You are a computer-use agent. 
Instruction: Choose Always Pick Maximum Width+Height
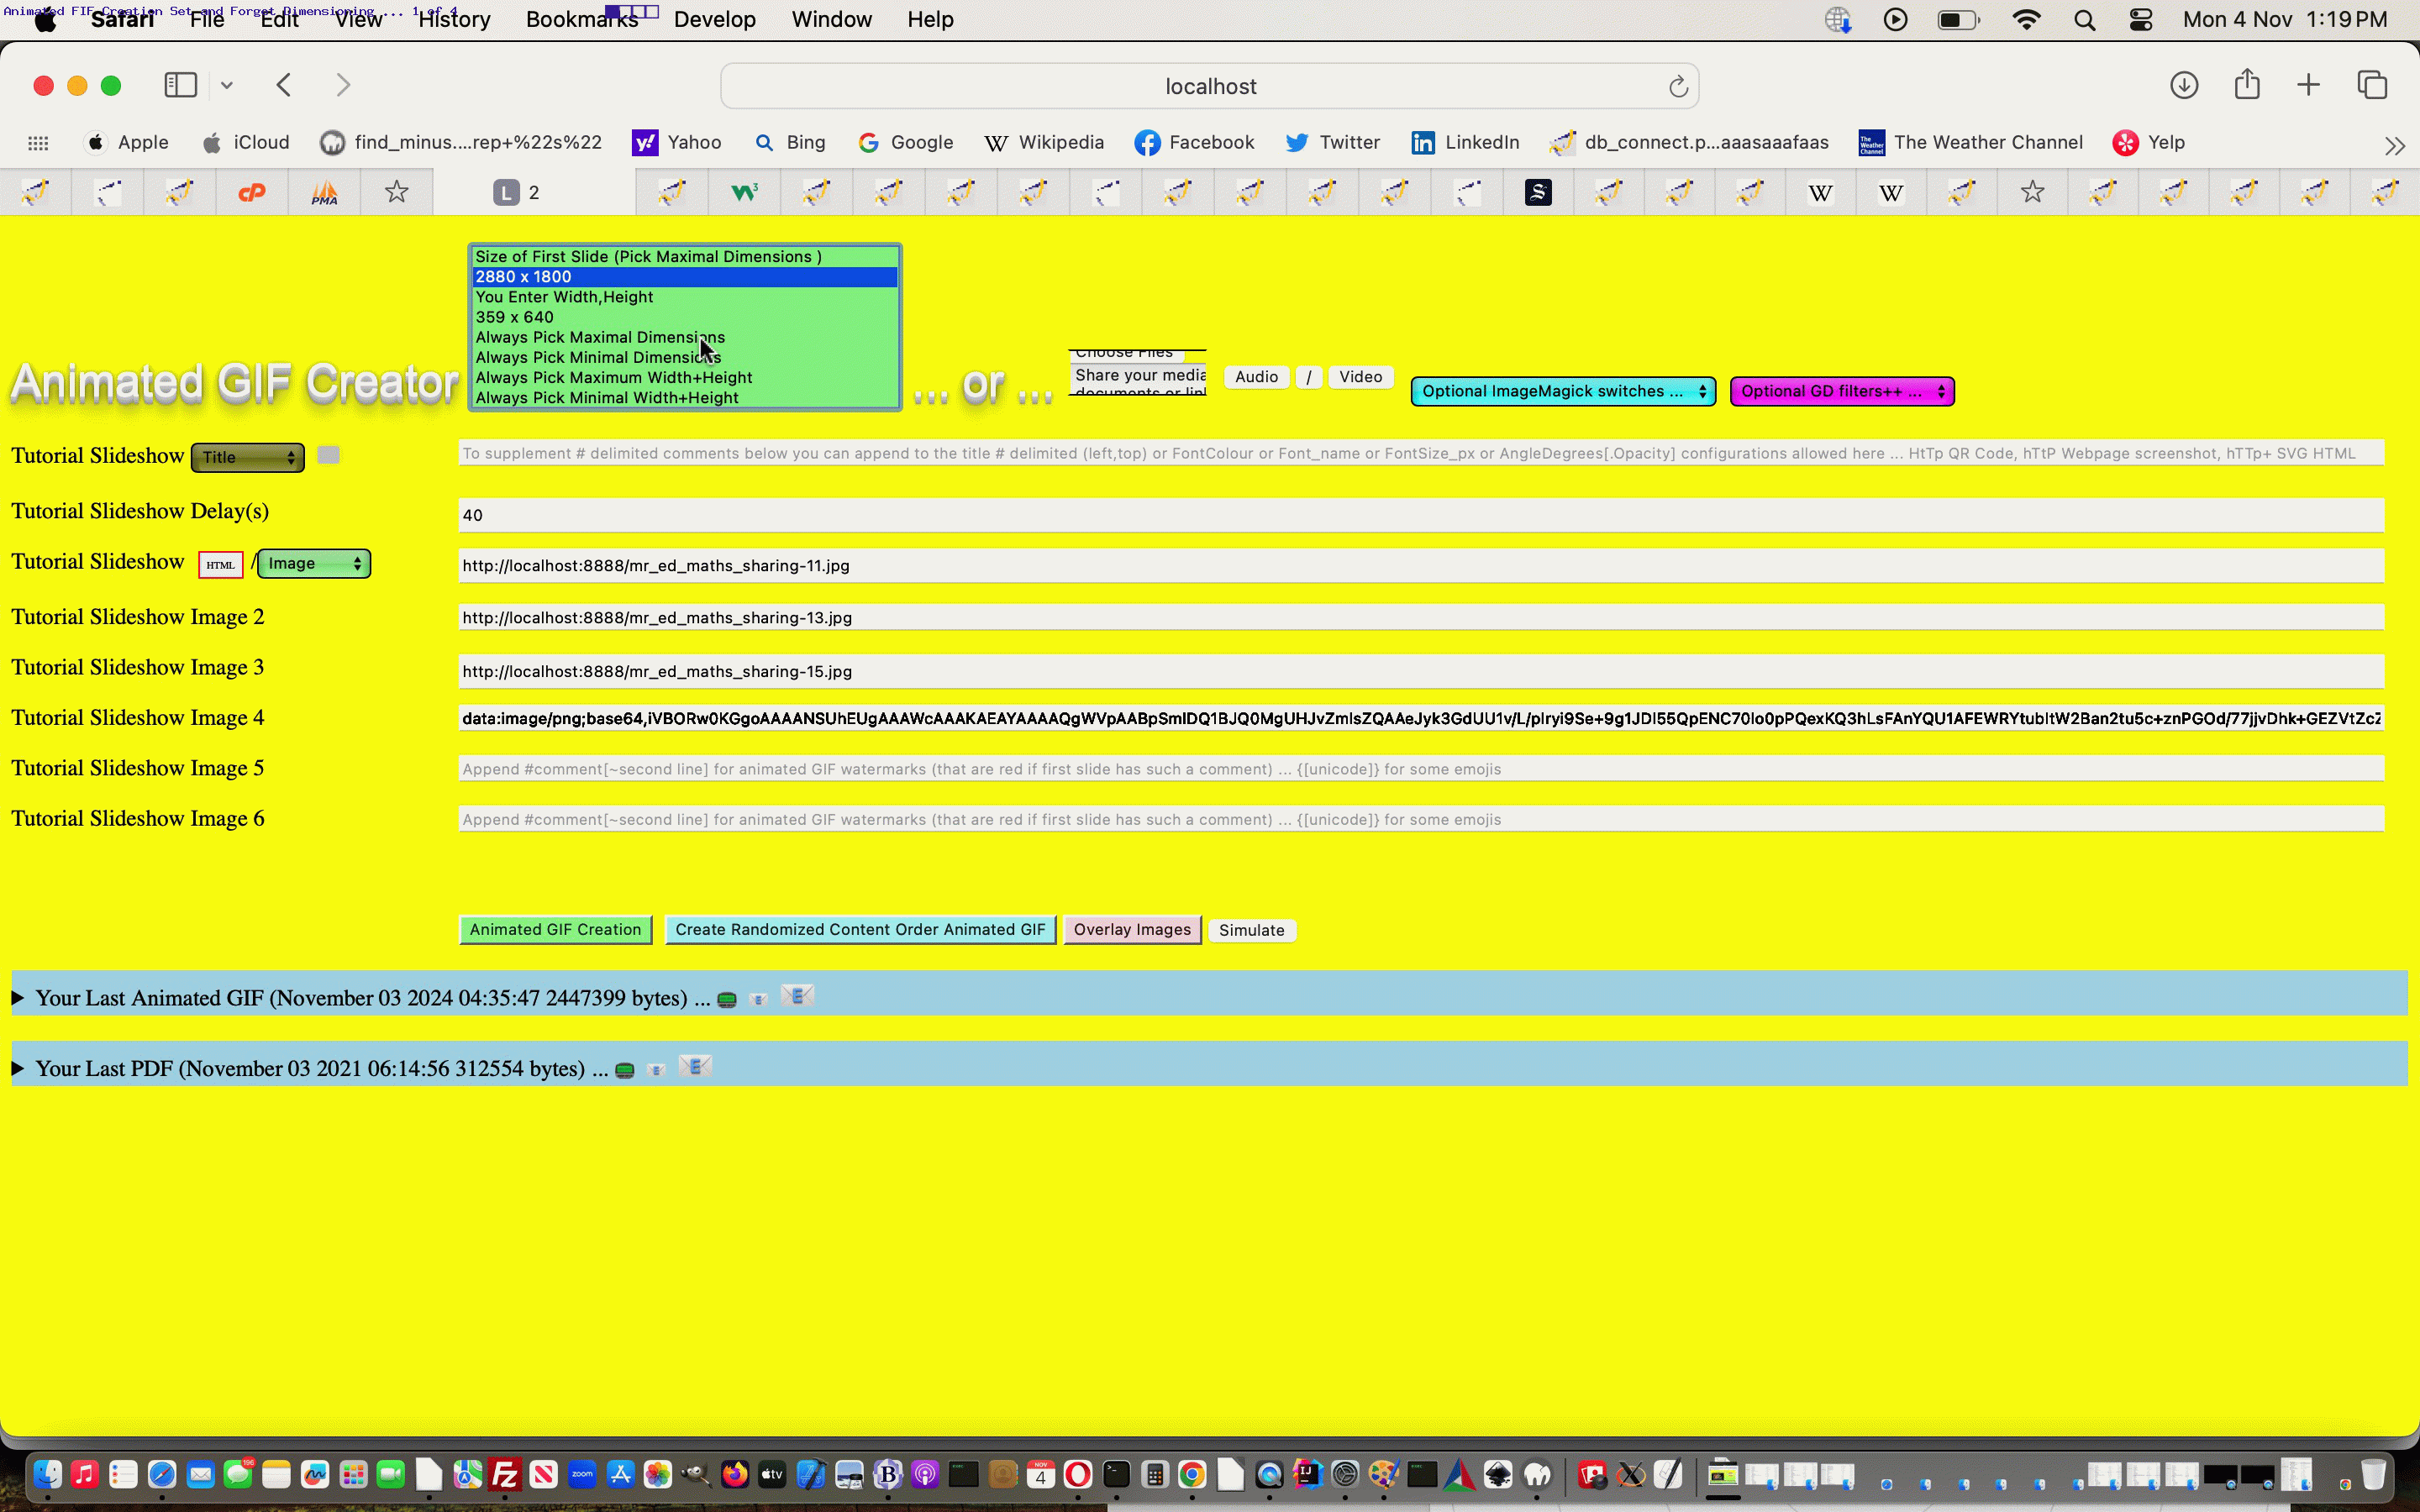coord(685,378)
